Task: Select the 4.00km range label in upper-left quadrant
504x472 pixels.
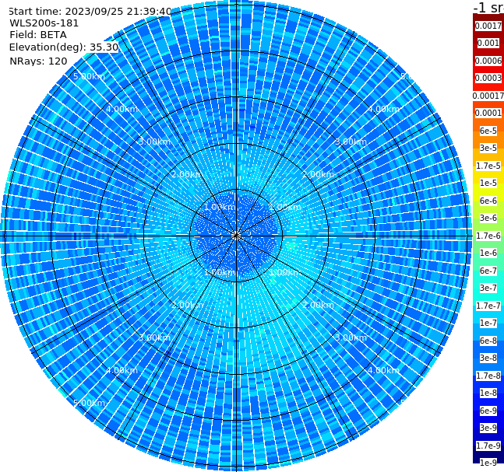Action: (122, 109)
